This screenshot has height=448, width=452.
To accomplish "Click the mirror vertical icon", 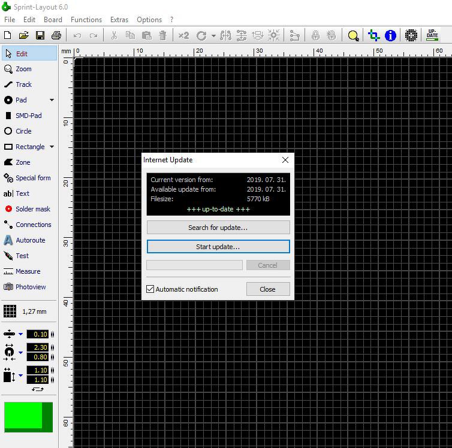I will 242,35.
